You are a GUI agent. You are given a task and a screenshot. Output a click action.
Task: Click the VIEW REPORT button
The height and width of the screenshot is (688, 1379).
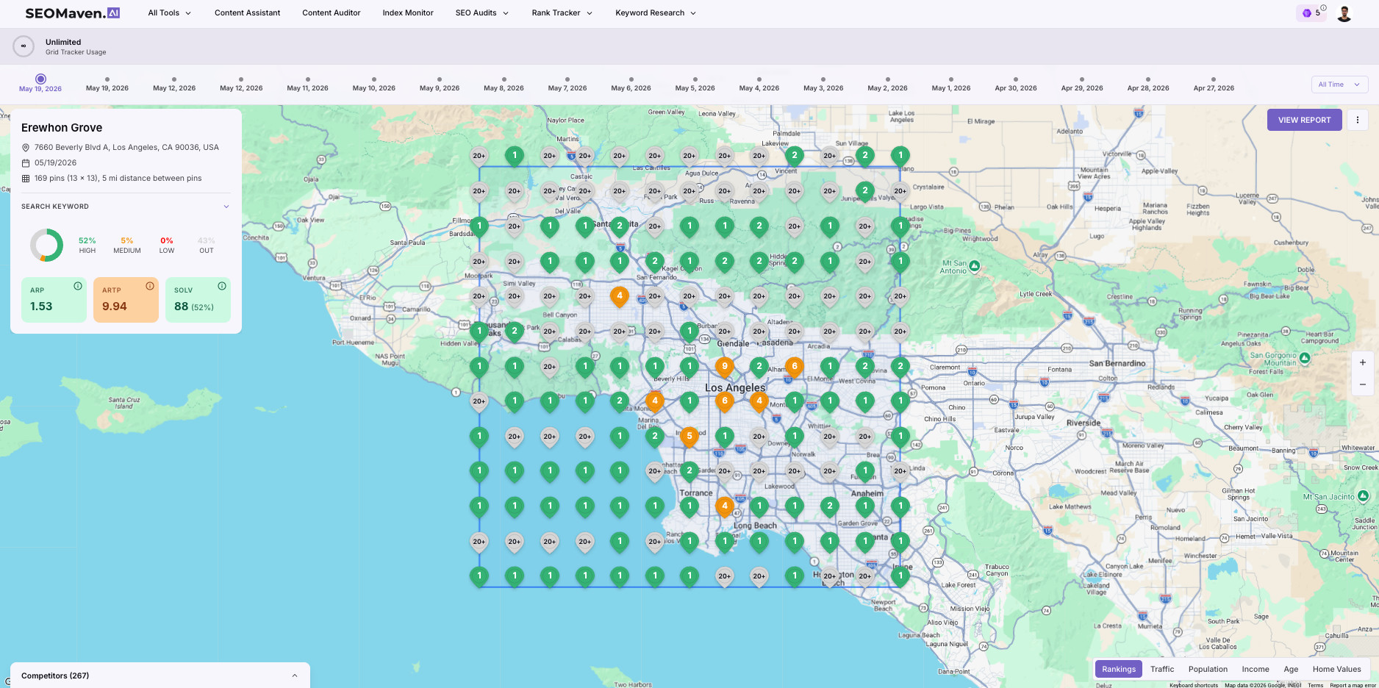coord(1304,120)
